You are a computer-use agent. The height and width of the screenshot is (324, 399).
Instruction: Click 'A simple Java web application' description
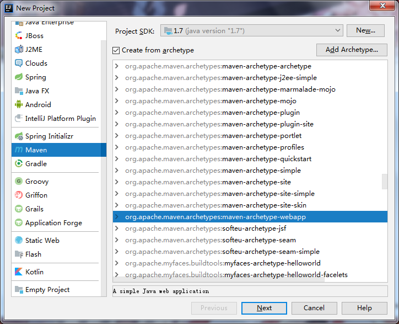161,291
